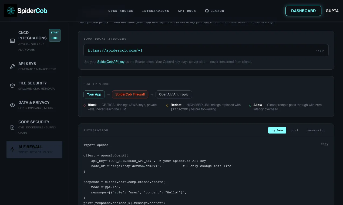This screenshot has width=343, height=205.
Task: Follow the SpiderCob API key link
Action: click(x=111, y=62)
